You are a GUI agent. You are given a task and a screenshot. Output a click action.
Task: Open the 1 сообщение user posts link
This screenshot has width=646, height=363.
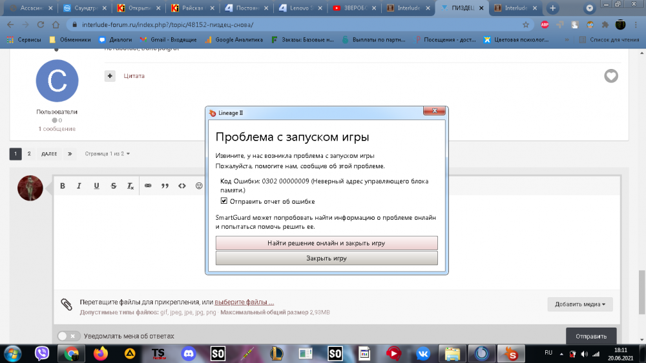(57, 129)
